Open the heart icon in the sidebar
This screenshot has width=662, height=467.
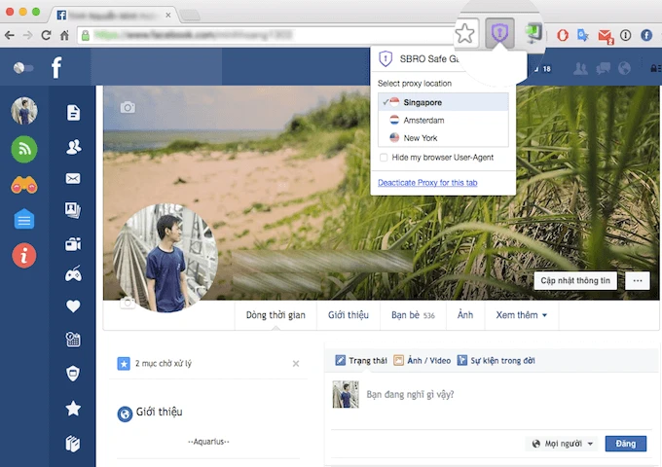tap(73, 306)
